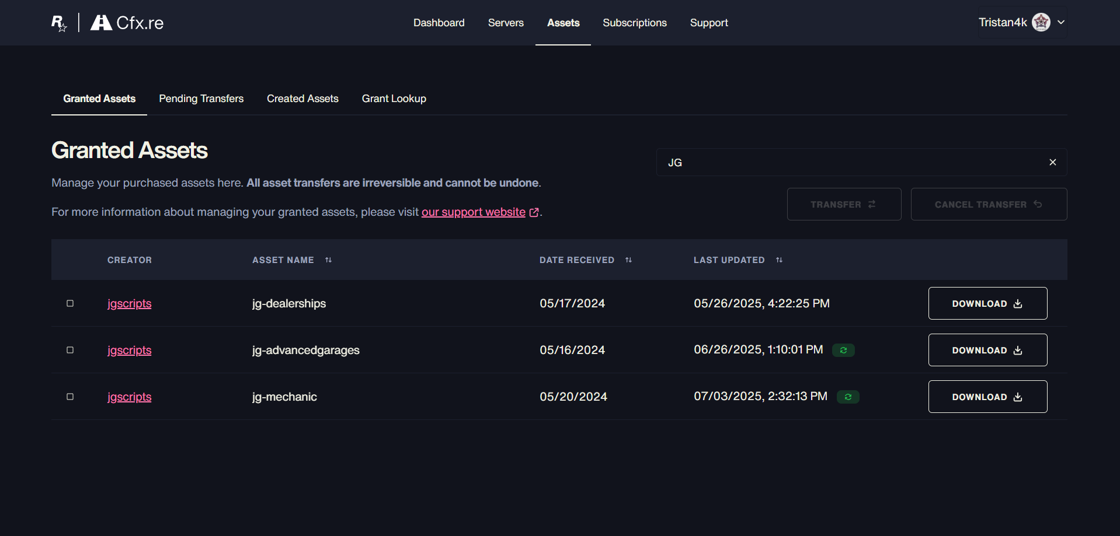Sort by Date Received arrows icon
The width and height of the screenshot is (1120, 536).
pyautogui.click(x=628, y=260)
